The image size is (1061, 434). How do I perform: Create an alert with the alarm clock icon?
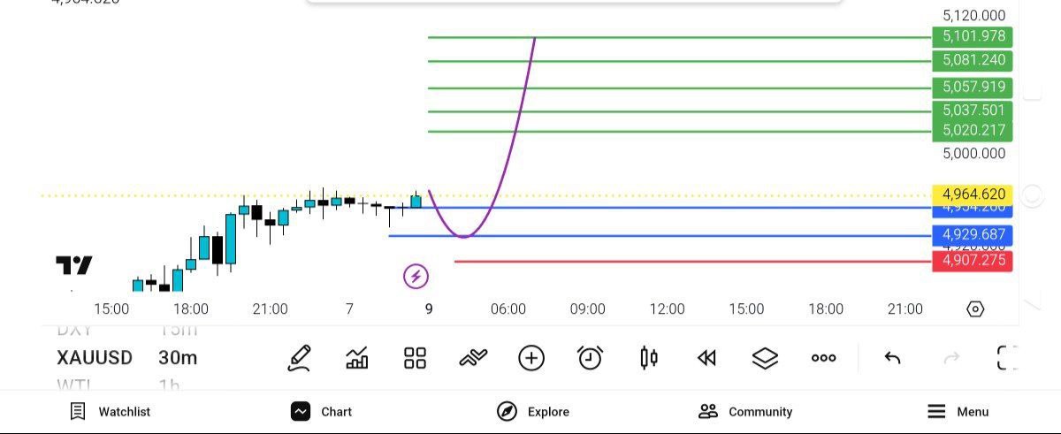(590, 358)
